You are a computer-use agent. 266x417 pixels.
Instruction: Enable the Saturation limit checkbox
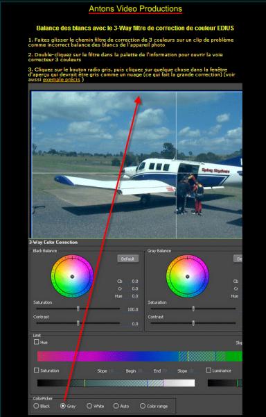(x=37, y=370)
